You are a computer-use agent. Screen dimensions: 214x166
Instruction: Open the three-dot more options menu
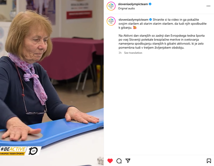click(x=208, y=6)
